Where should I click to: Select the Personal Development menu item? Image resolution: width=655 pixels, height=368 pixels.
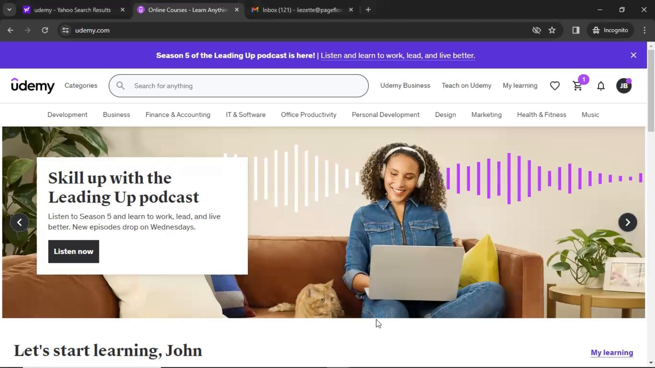(385, 114)
